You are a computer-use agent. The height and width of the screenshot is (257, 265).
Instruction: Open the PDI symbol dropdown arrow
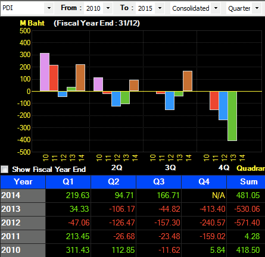49,8
